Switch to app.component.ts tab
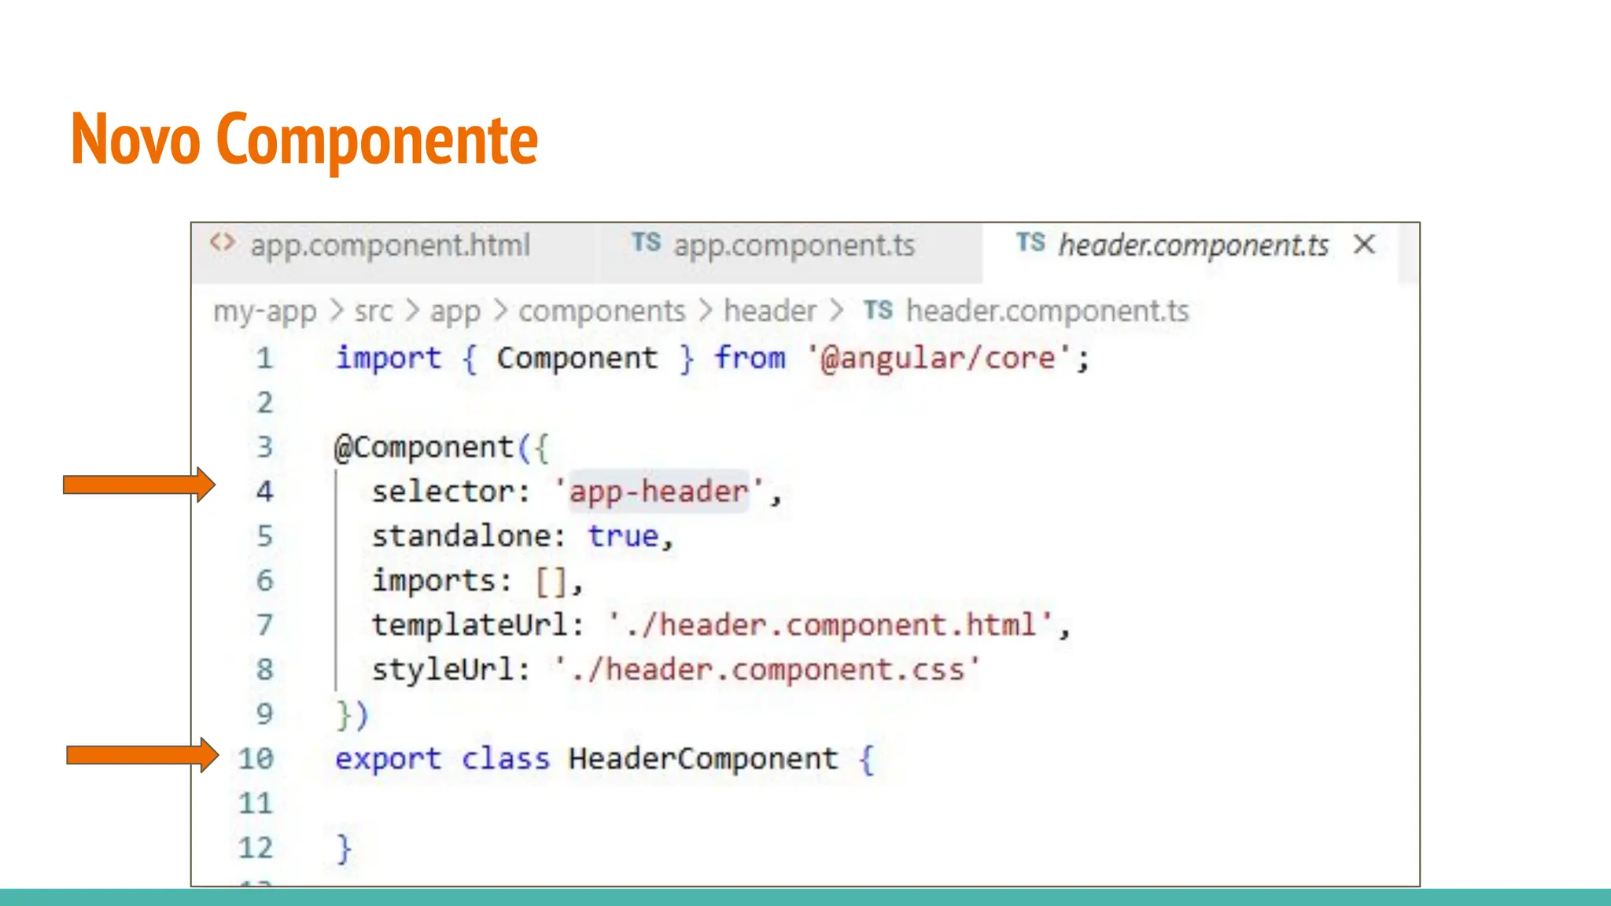The width and height of the screenshot is (1611, 906). (x=794, y=245)
